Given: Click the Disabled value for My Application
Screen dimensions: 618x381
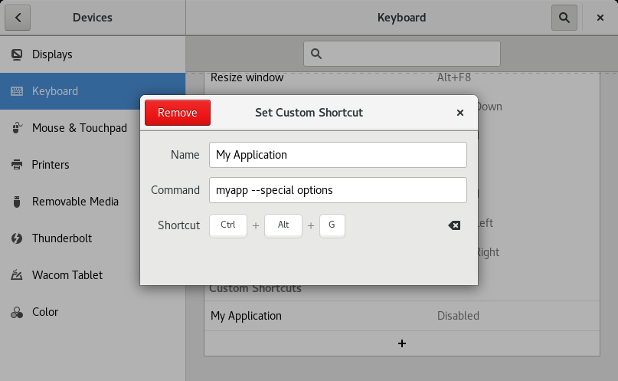Looking at the screenshot, I should point(458,316).
